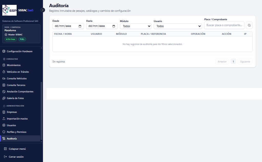Click the Galería de Fotos image icon
Image resolution: width=262 pixels, height=162 pixels.
[4, 98]
